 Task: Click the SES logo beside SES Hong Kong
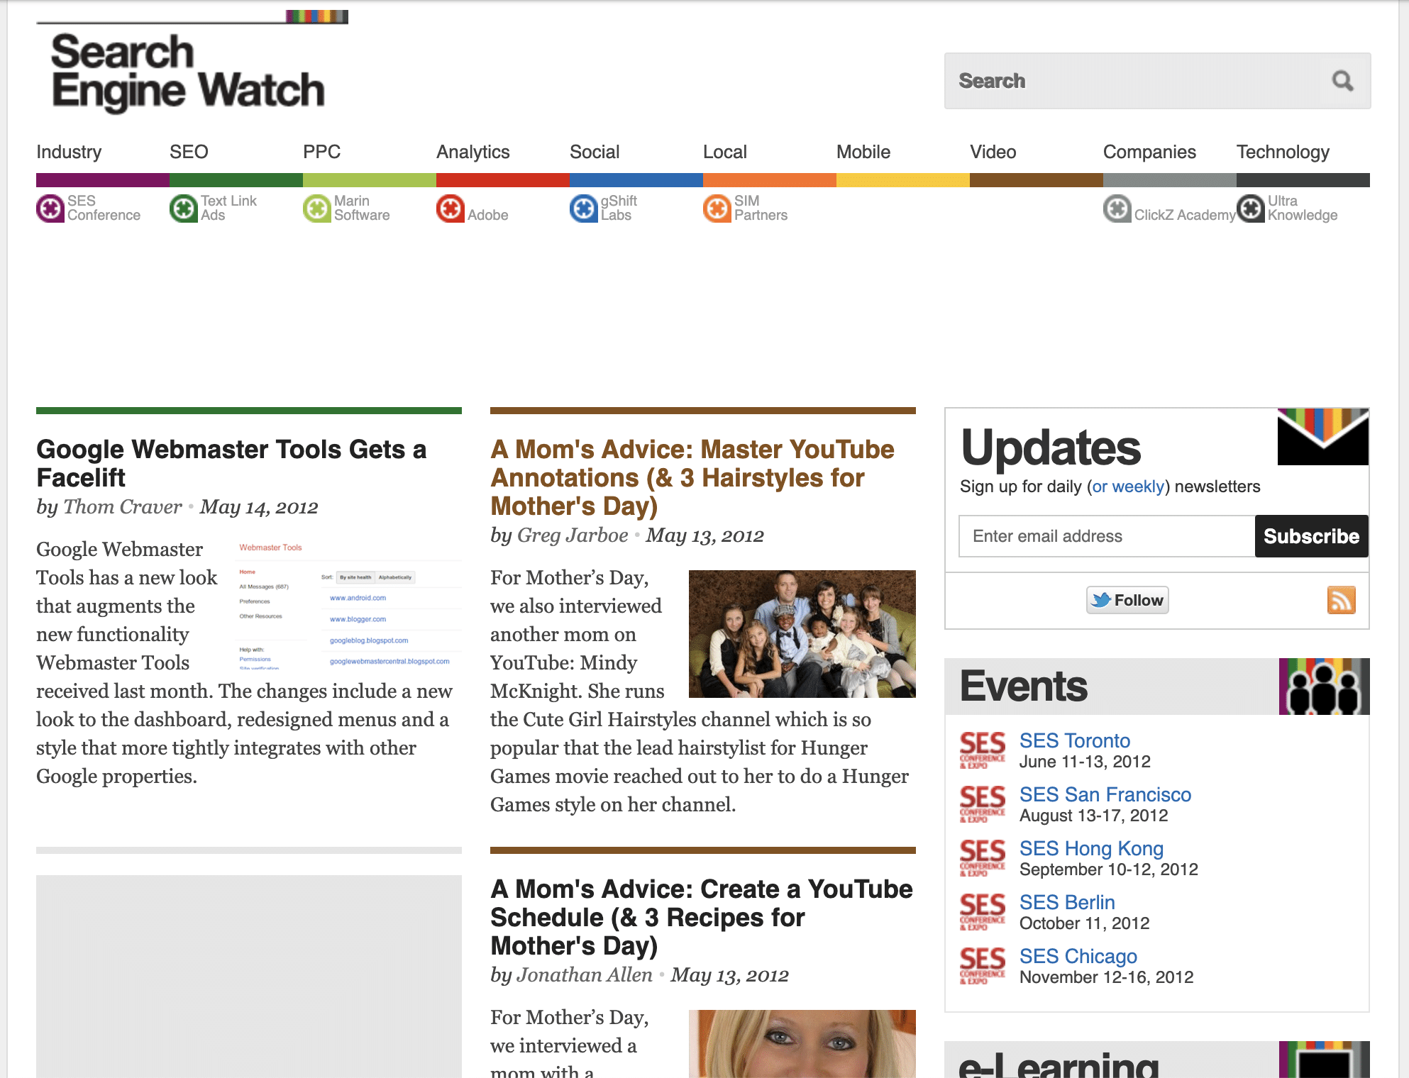coord(983,858)
